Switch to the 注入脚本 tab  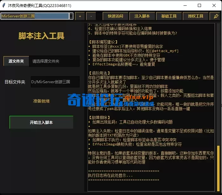pos(142,16)
